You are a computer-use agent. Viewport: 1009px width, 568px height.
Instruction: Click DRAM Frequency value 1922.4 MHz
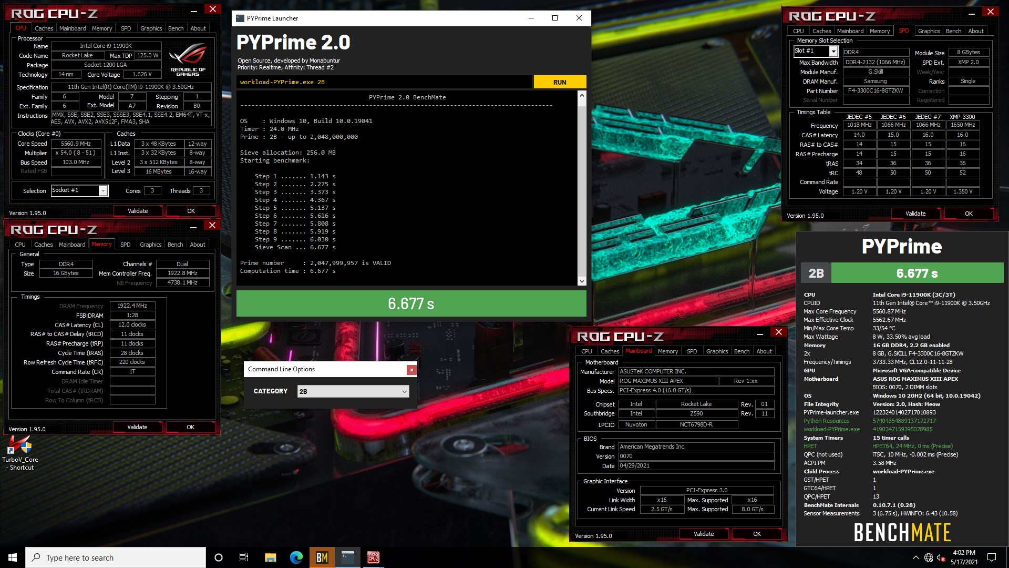(132, 306)
